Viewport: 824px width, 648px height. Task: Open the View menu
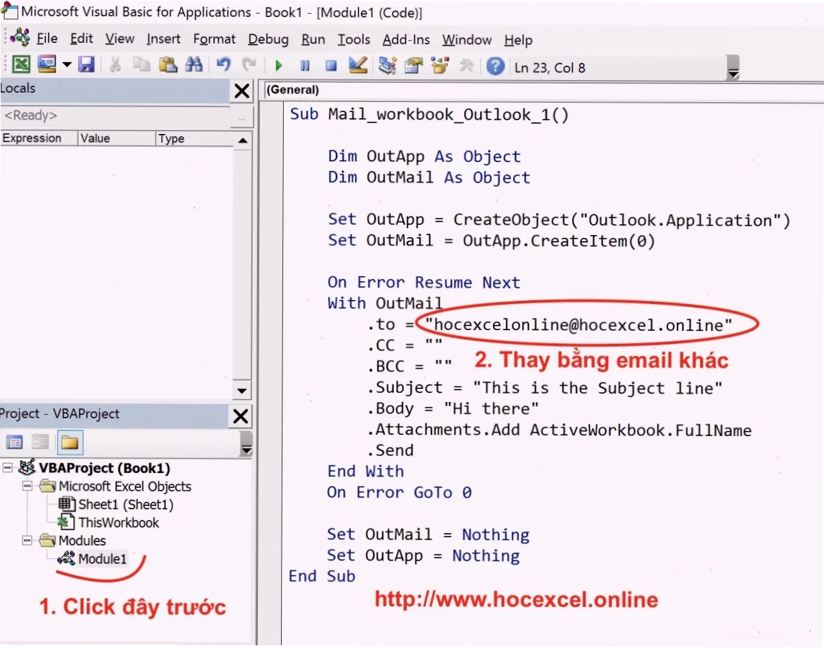[x=120, y=39]
